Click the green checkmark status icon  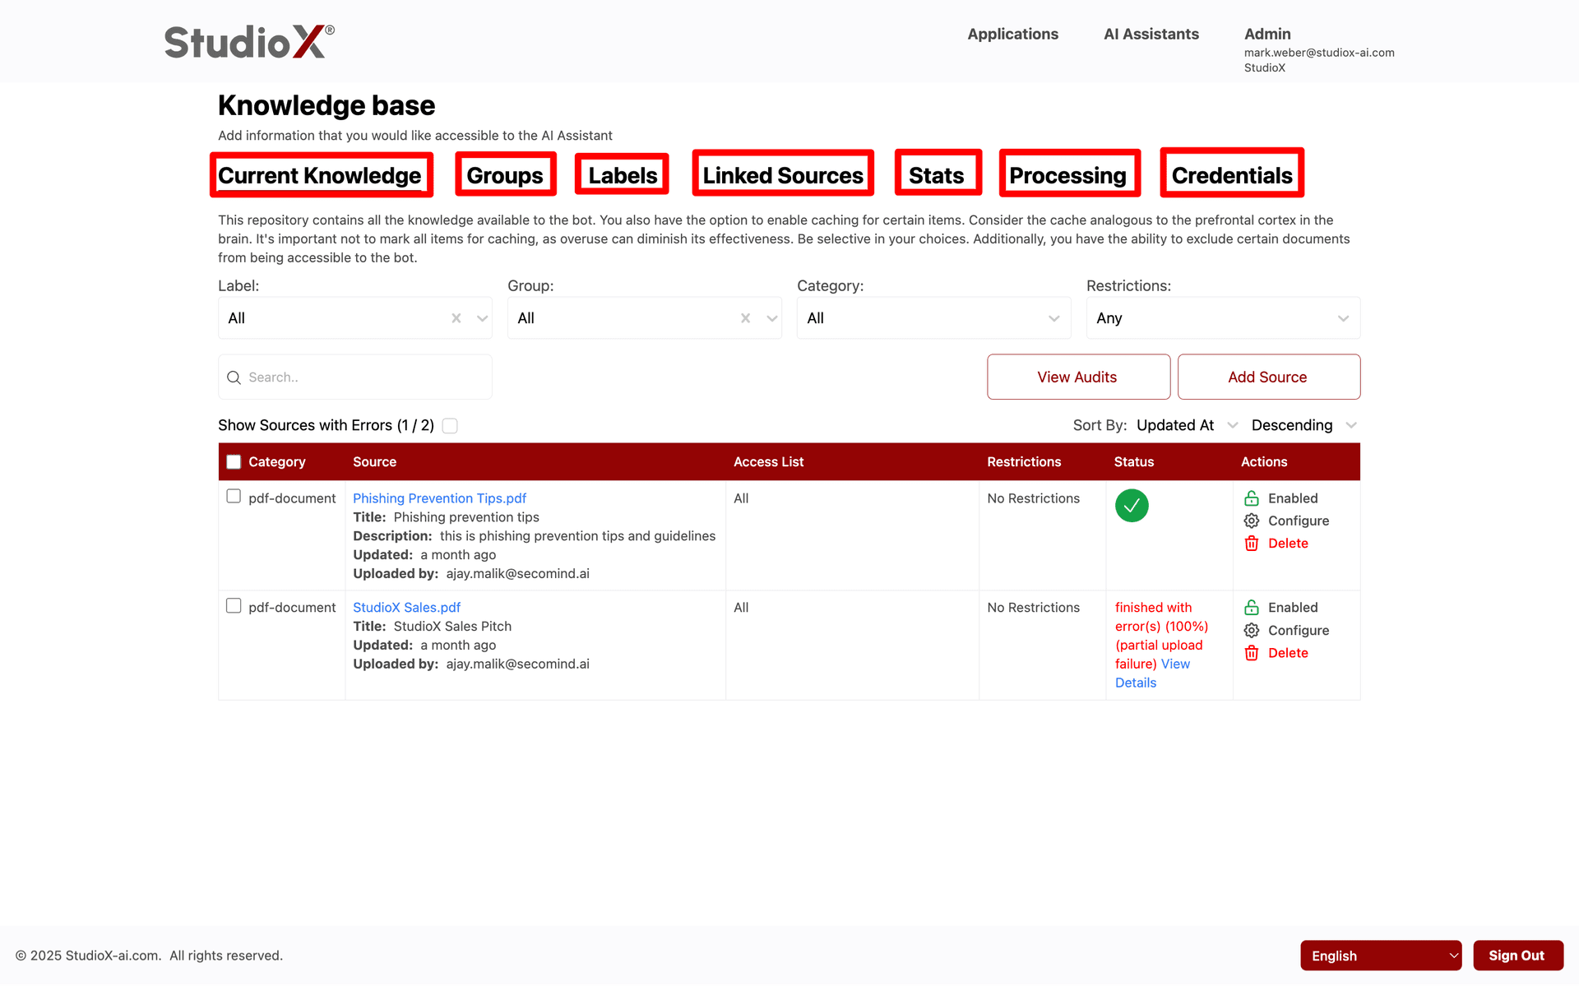pos(1132,505)
